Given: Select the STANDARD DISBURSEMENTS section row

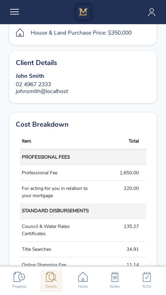Looking at the screenshot, I should click(83, 211).
